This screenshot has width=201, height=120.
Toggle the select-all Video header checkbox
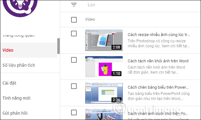coord(74,20)
